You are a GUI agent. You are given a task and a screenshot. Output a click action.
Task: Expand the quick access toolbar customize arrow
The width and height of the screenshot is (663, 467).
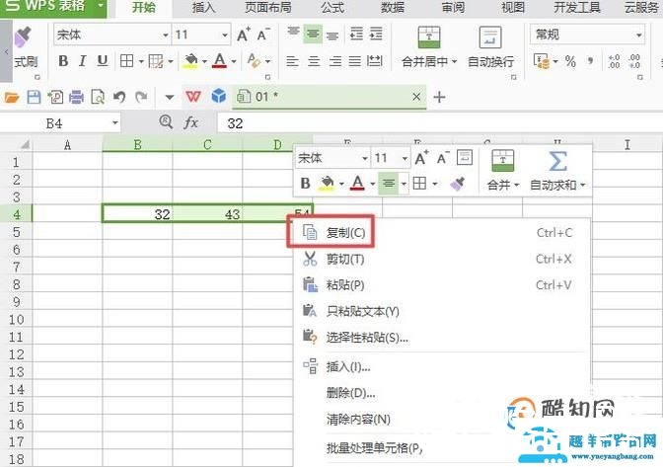(x=170, y=98)
